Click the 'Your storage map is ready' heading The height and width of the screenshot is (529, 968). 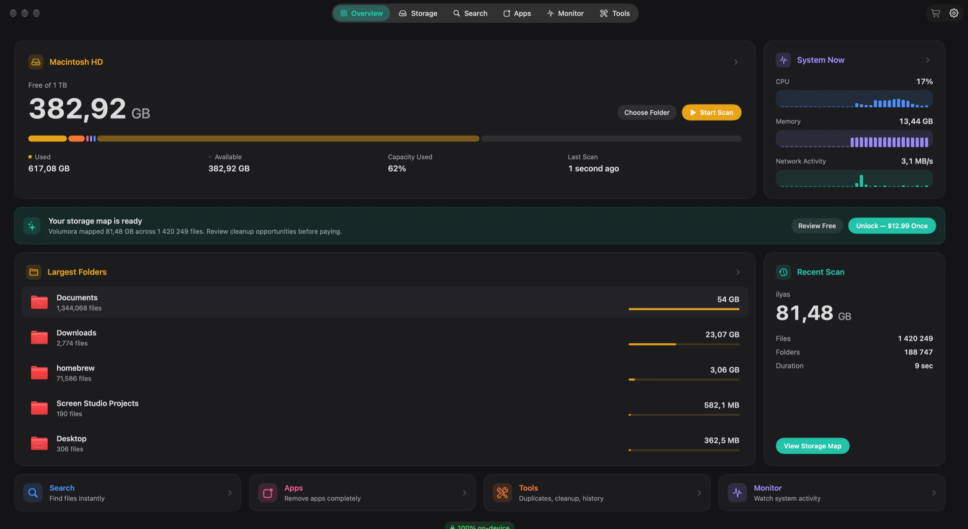pyautogui.click(x=95, y=221)
